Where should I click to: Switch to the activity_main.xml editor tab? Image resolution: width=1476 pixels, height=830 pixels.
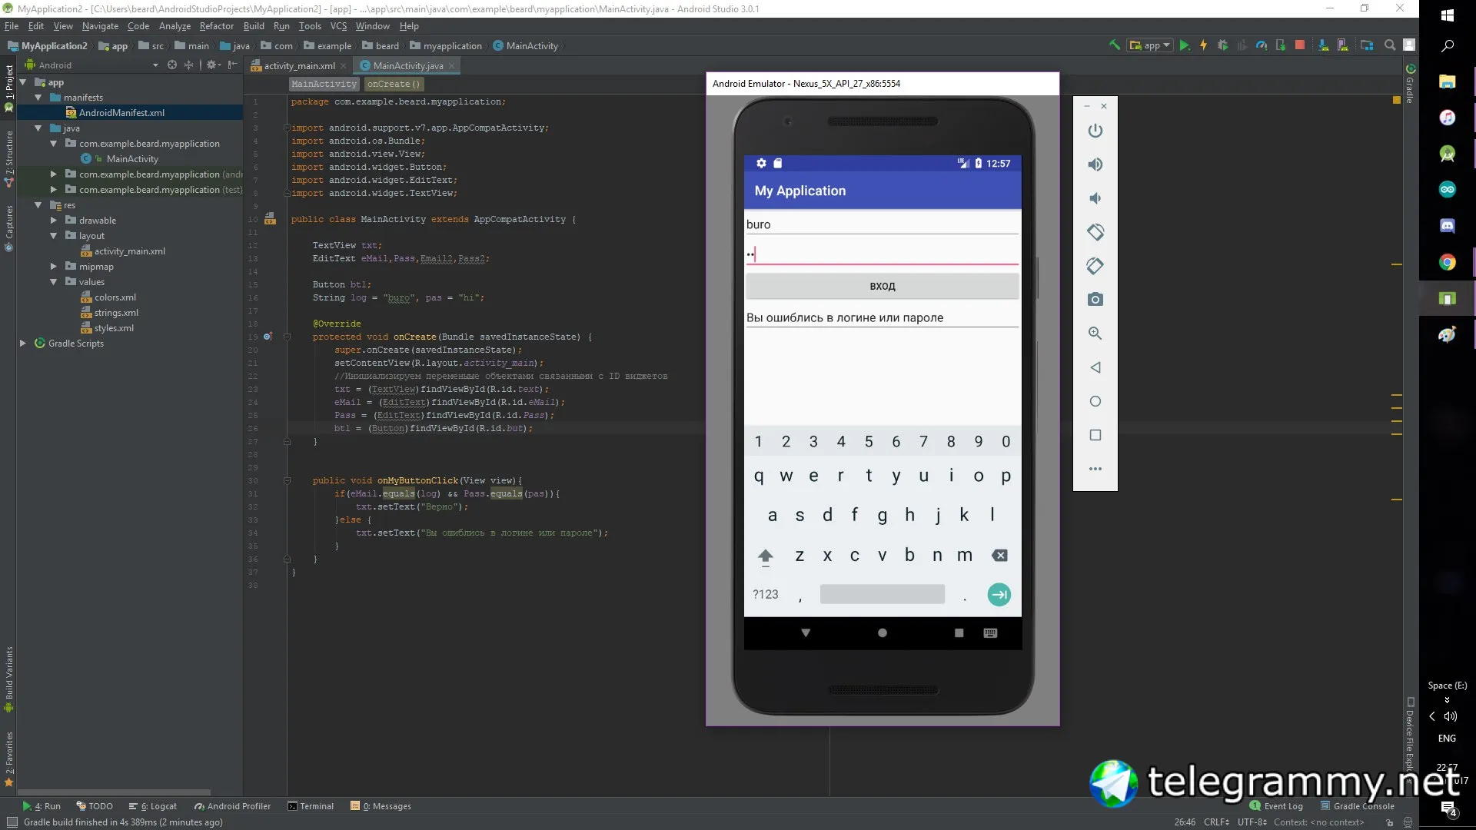pos(299,66)
